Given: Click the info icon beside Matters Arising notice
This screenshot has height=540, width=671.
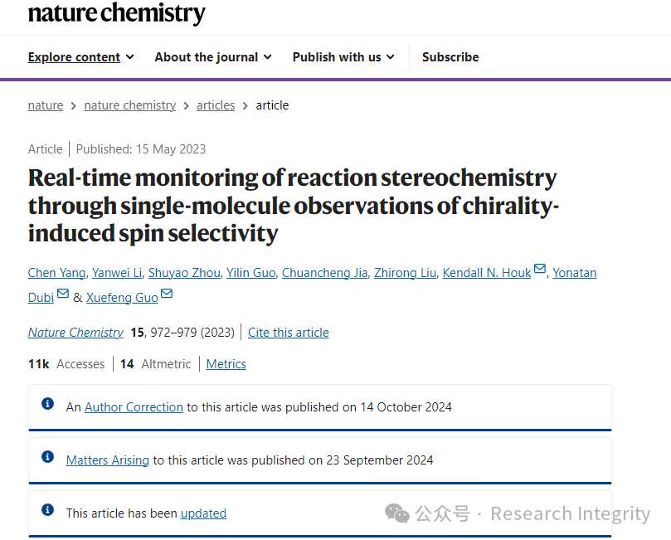Looking at the screenshot, I should 47,456.
